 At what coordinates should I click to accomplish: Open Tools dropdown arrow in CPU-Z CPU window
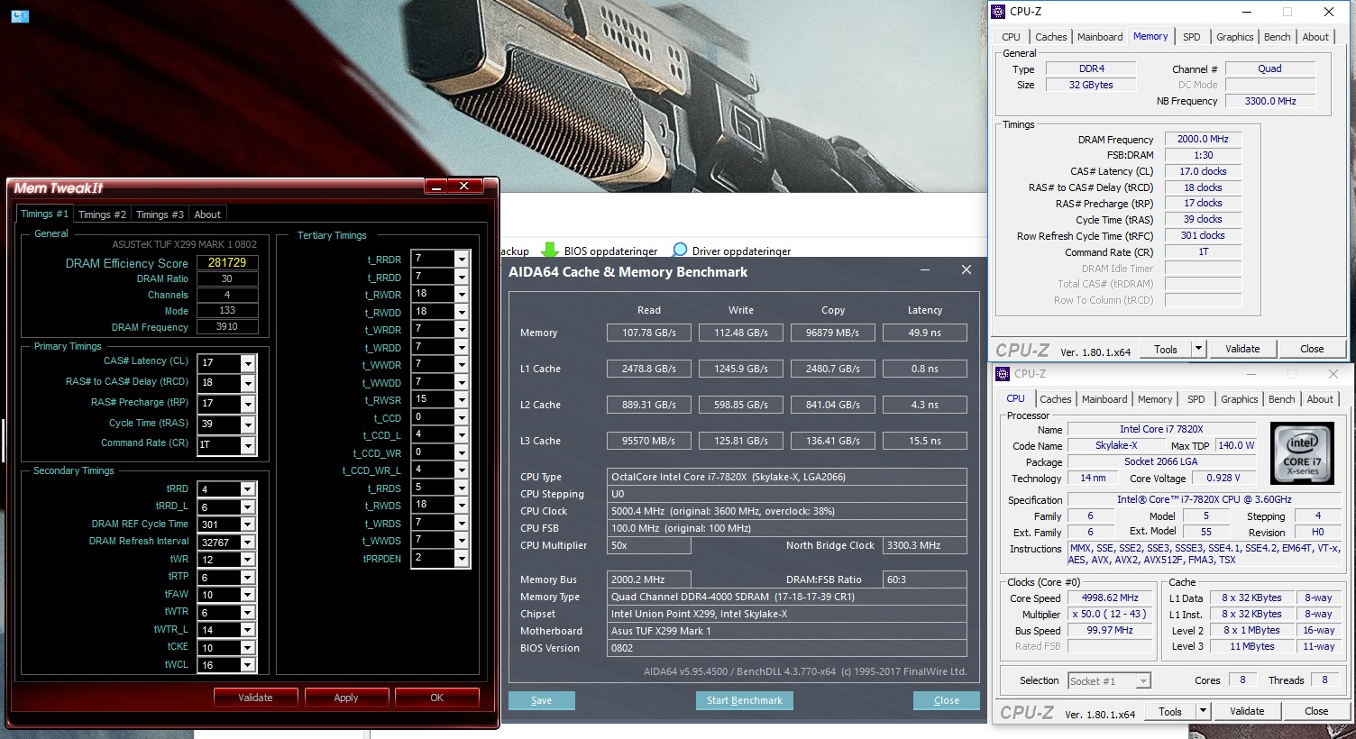tap(1203, 711)
